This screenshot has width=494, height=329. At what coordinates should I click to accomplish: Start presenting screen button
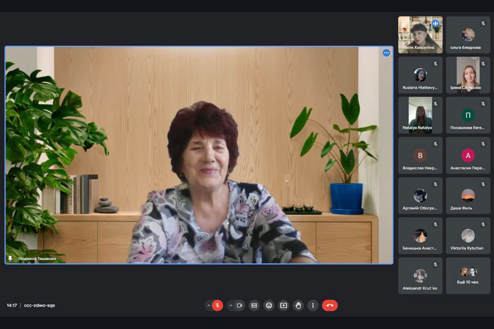click(x=284, y=305)
